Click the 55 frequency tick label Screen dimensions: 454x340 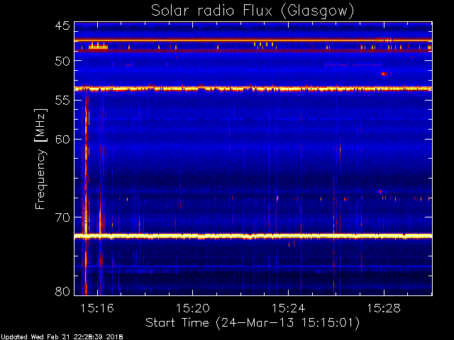tap(62, 101)
